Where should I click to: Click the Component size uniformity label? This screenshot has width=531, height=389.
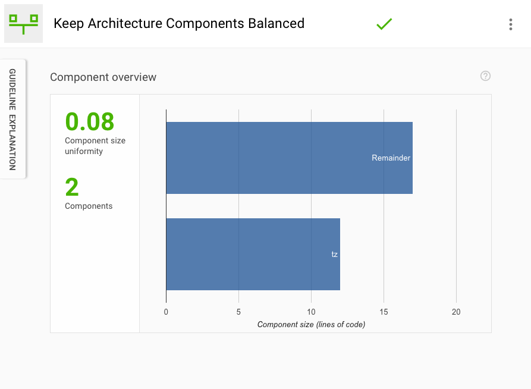click(x=95, y=146)
